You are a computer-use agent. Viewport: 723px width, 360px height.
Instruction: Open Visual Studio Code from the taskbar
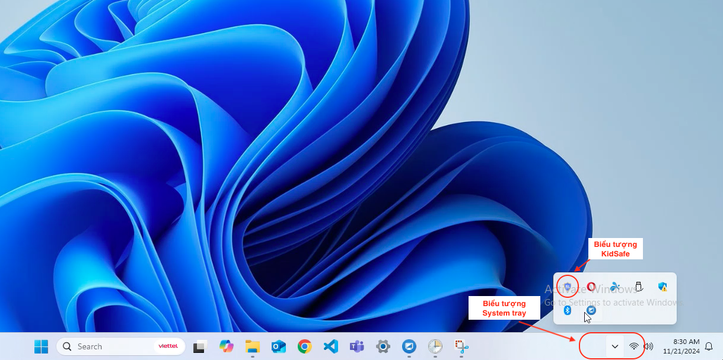click(330, 346)
